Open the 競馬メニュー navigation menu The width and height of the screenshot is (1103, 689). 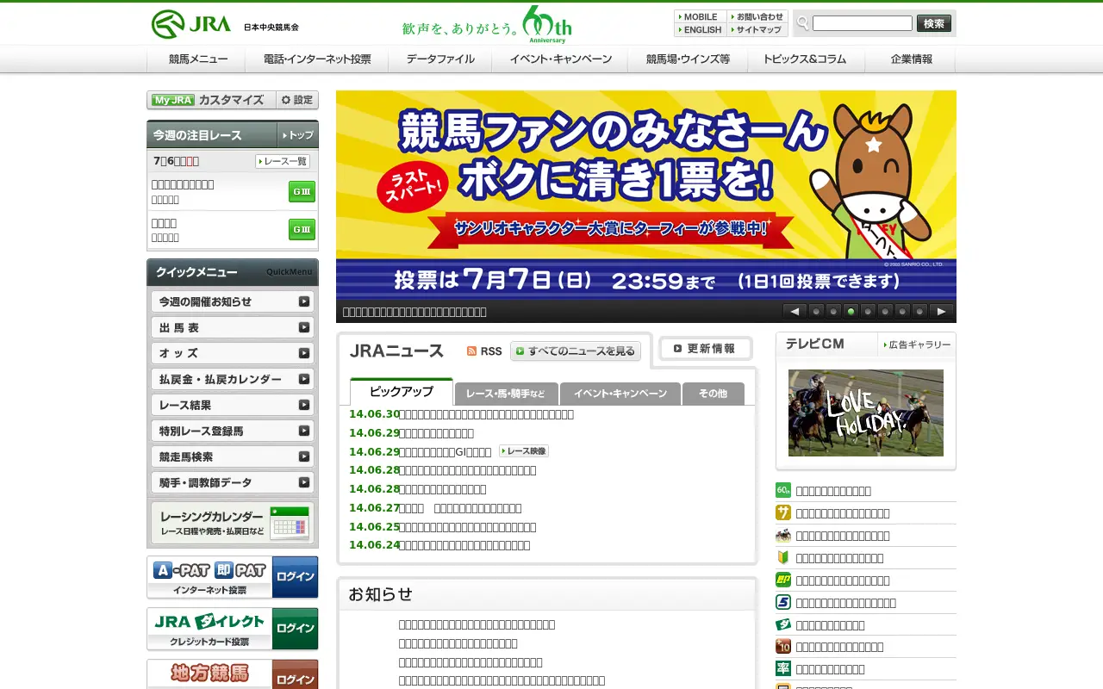(198, 59)
